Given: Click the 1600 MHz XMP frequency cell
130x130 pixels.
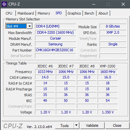Looking at the screenshot, I should 108,72.
